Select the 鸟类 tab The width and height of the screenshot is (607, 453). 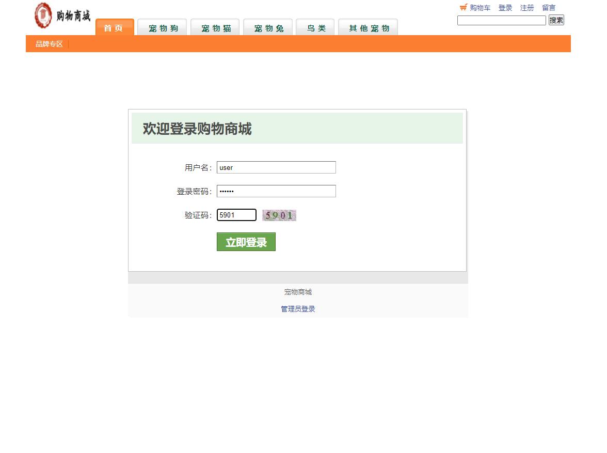(315, 28)
